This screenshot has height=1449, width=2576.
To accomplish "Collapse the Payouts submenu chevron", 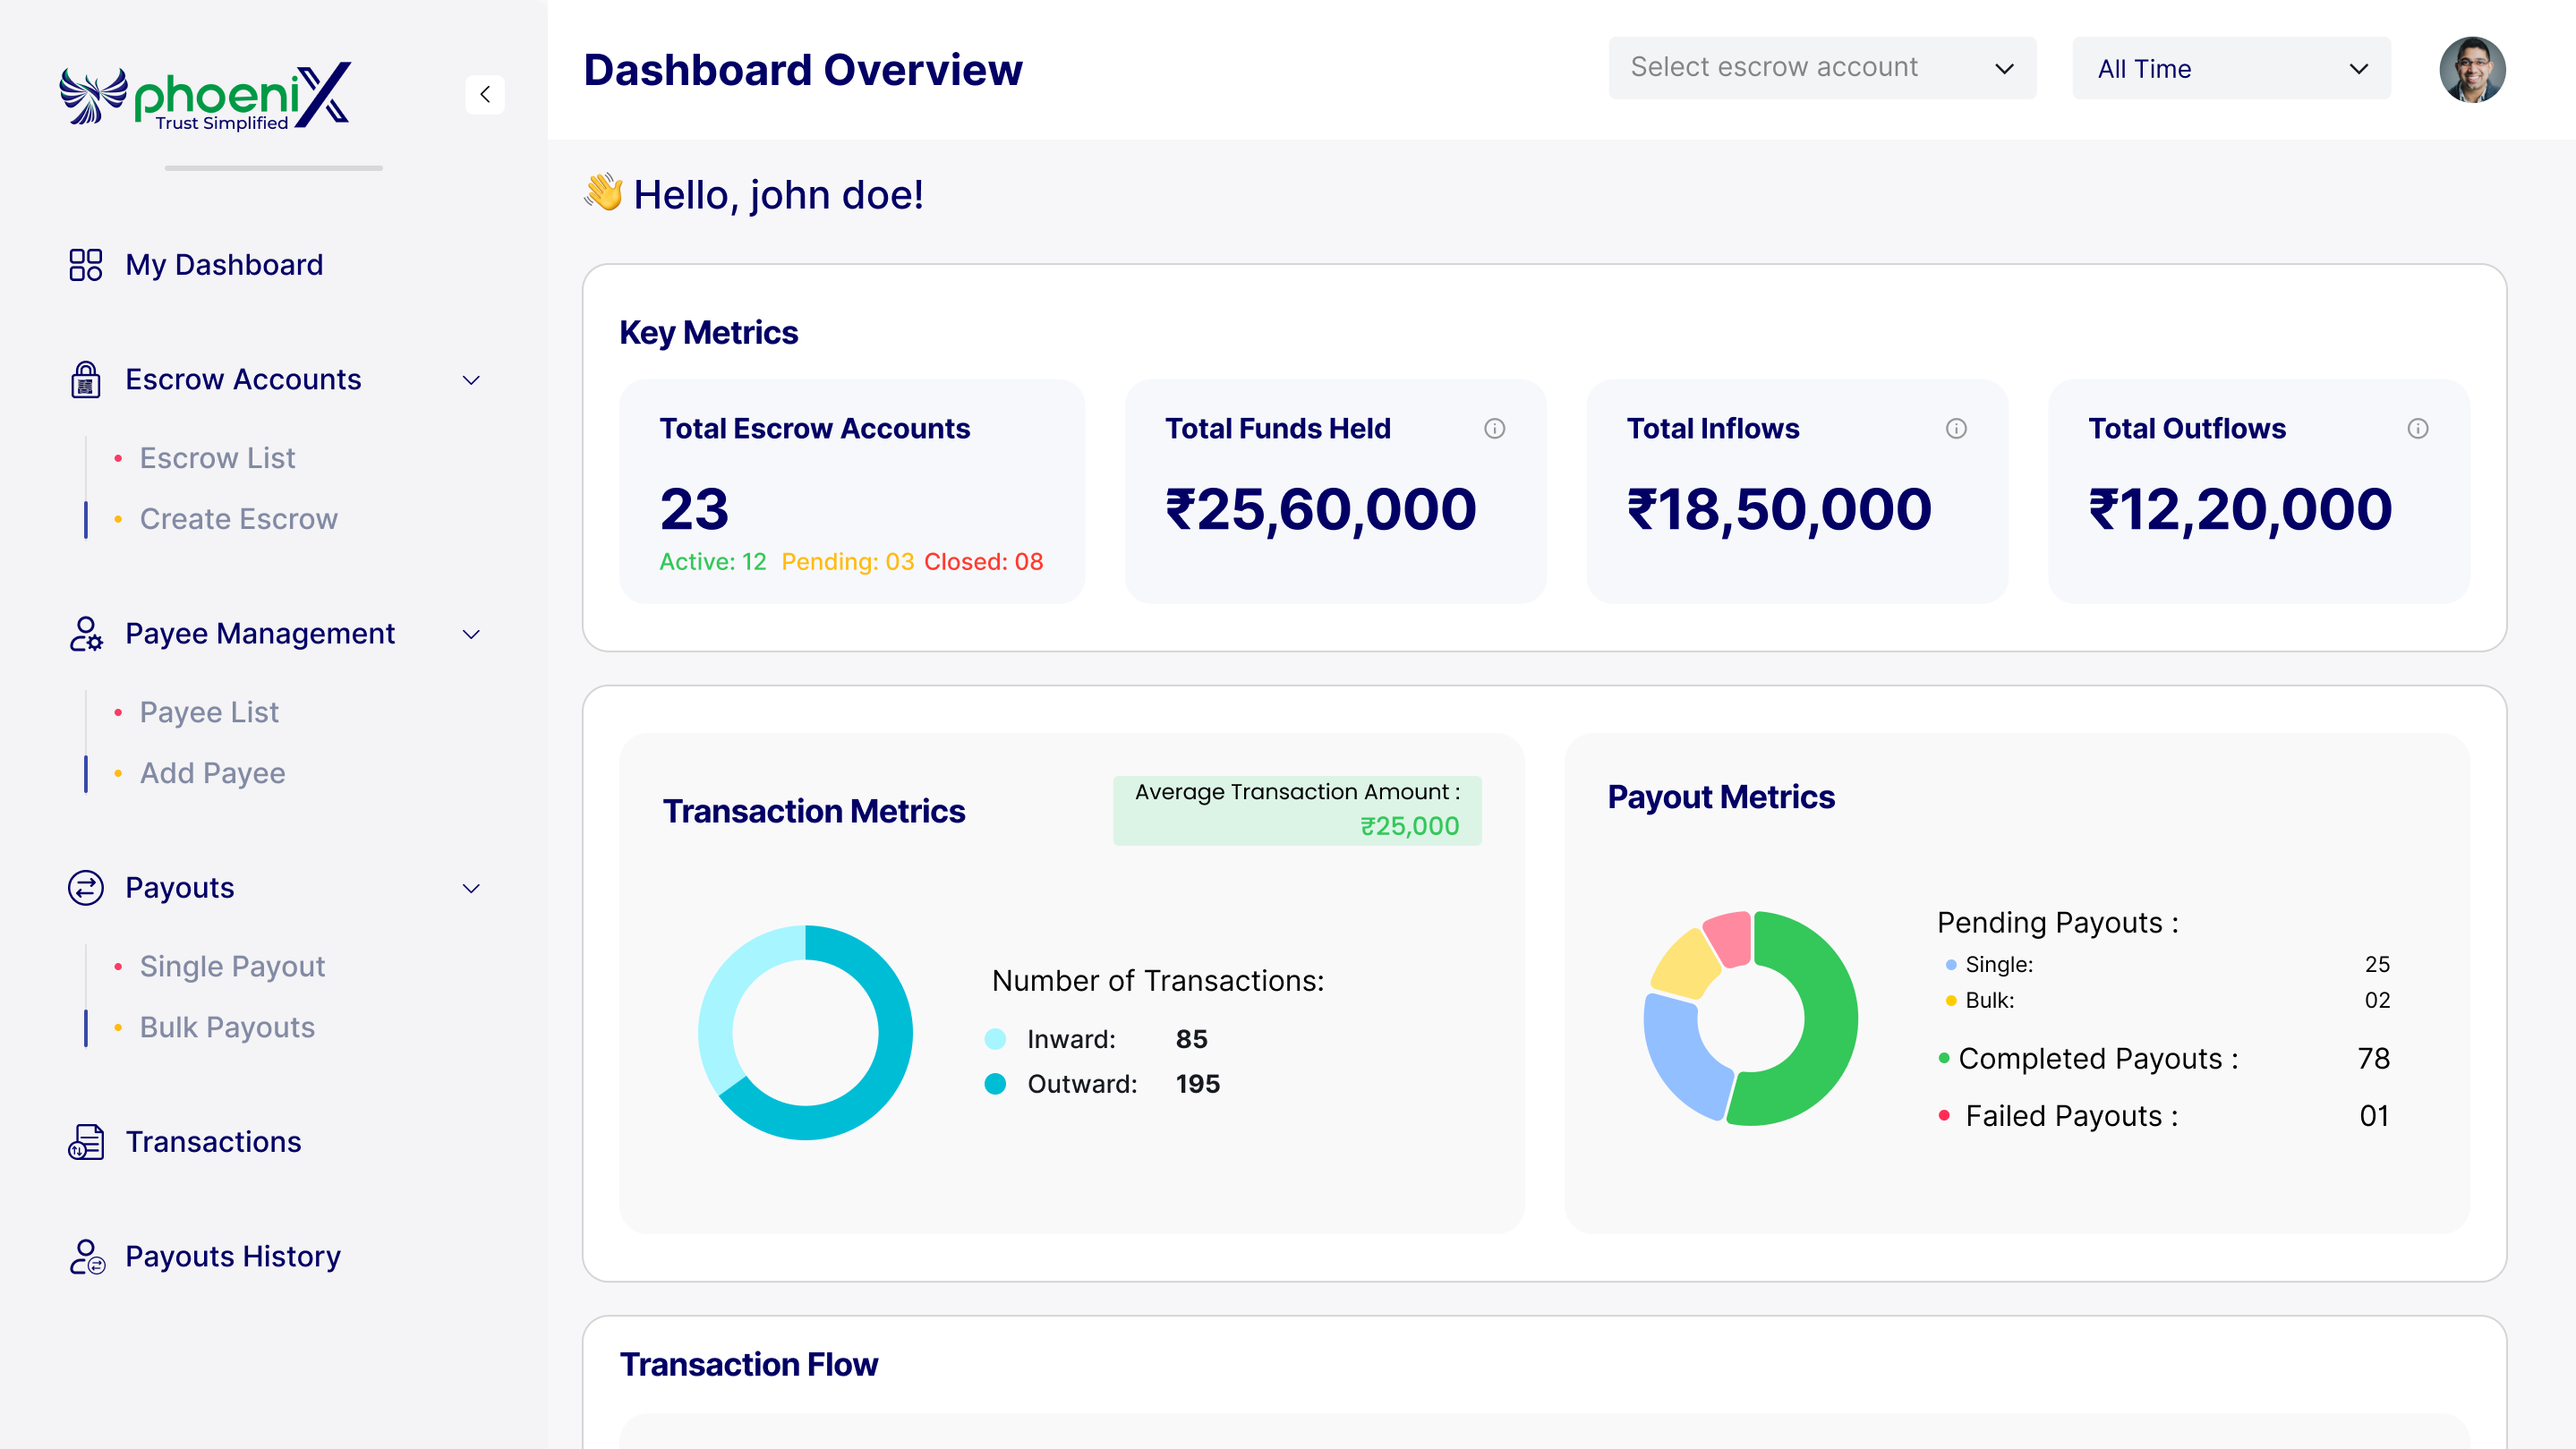I will [471, 888].
